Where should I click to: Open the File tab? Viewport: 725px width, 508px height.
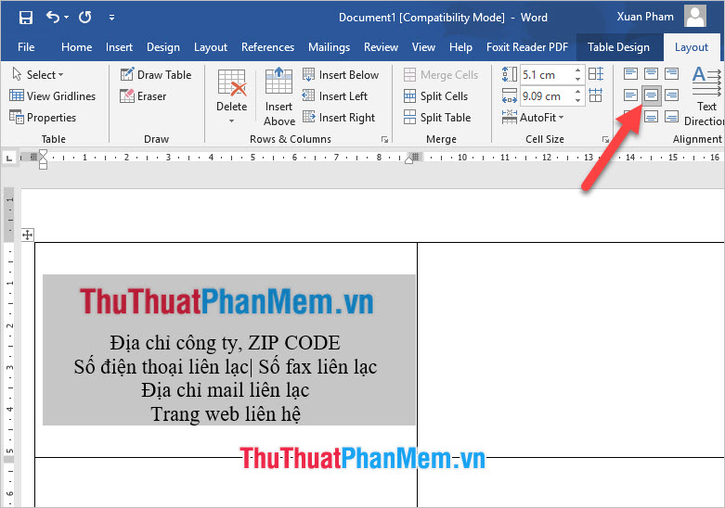pyautogui.click(x=26, y=47)
